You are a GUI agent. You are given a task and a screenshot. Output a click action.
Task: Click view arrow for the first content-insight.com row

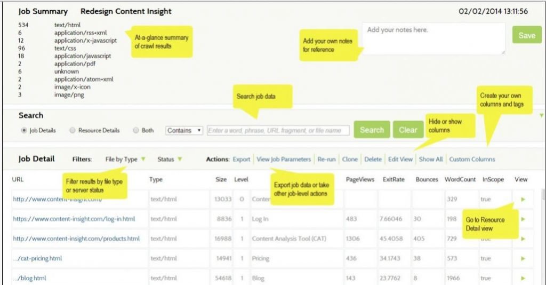point(523,199)
